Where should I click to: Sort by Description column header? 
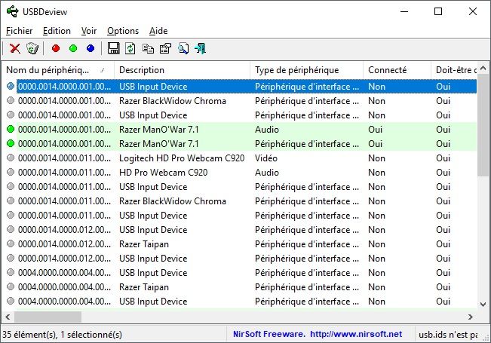click(183, 70)
